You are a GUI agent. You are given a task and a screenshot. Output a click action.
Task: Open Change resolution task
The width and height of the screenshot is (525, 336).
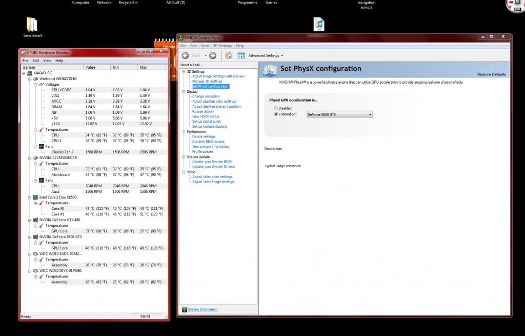[x=206, y=96]
